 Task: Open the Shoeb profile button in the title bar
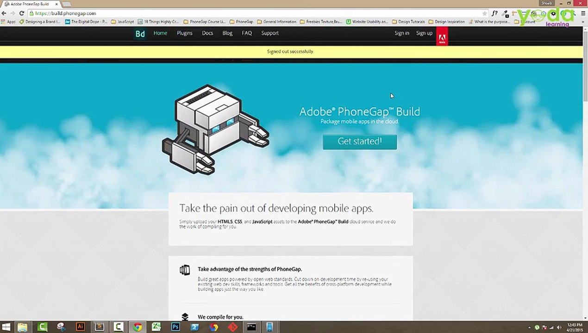point(547,3)
